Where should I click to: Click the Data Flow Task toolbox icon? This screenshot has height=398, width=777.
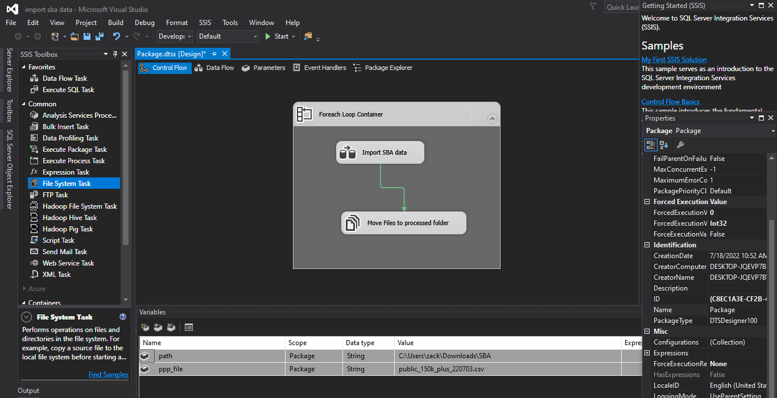point(34,78)
